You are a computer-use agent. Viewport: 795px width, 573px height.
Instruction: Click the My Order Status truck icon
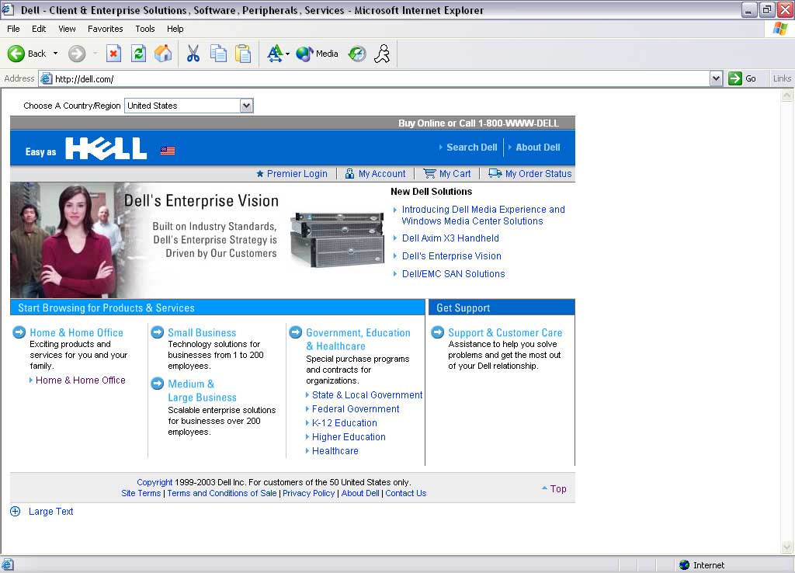click(495, 173)
